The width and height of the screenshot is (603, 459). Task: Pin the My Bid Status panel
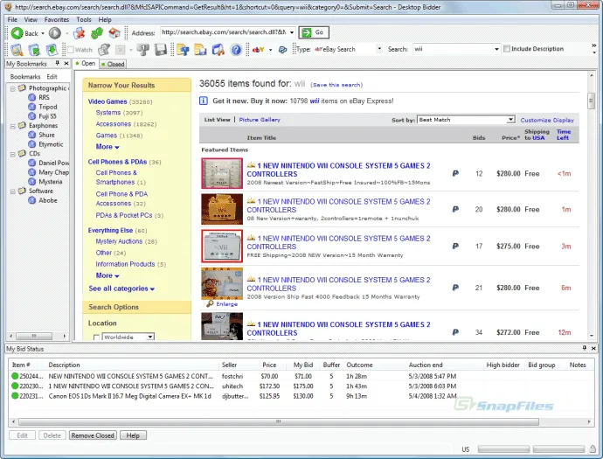click(x=585, y=348)
